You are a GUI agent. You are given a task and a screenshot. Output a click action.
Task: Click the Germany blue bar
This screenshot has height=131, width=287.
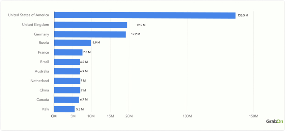pos(90,34)
